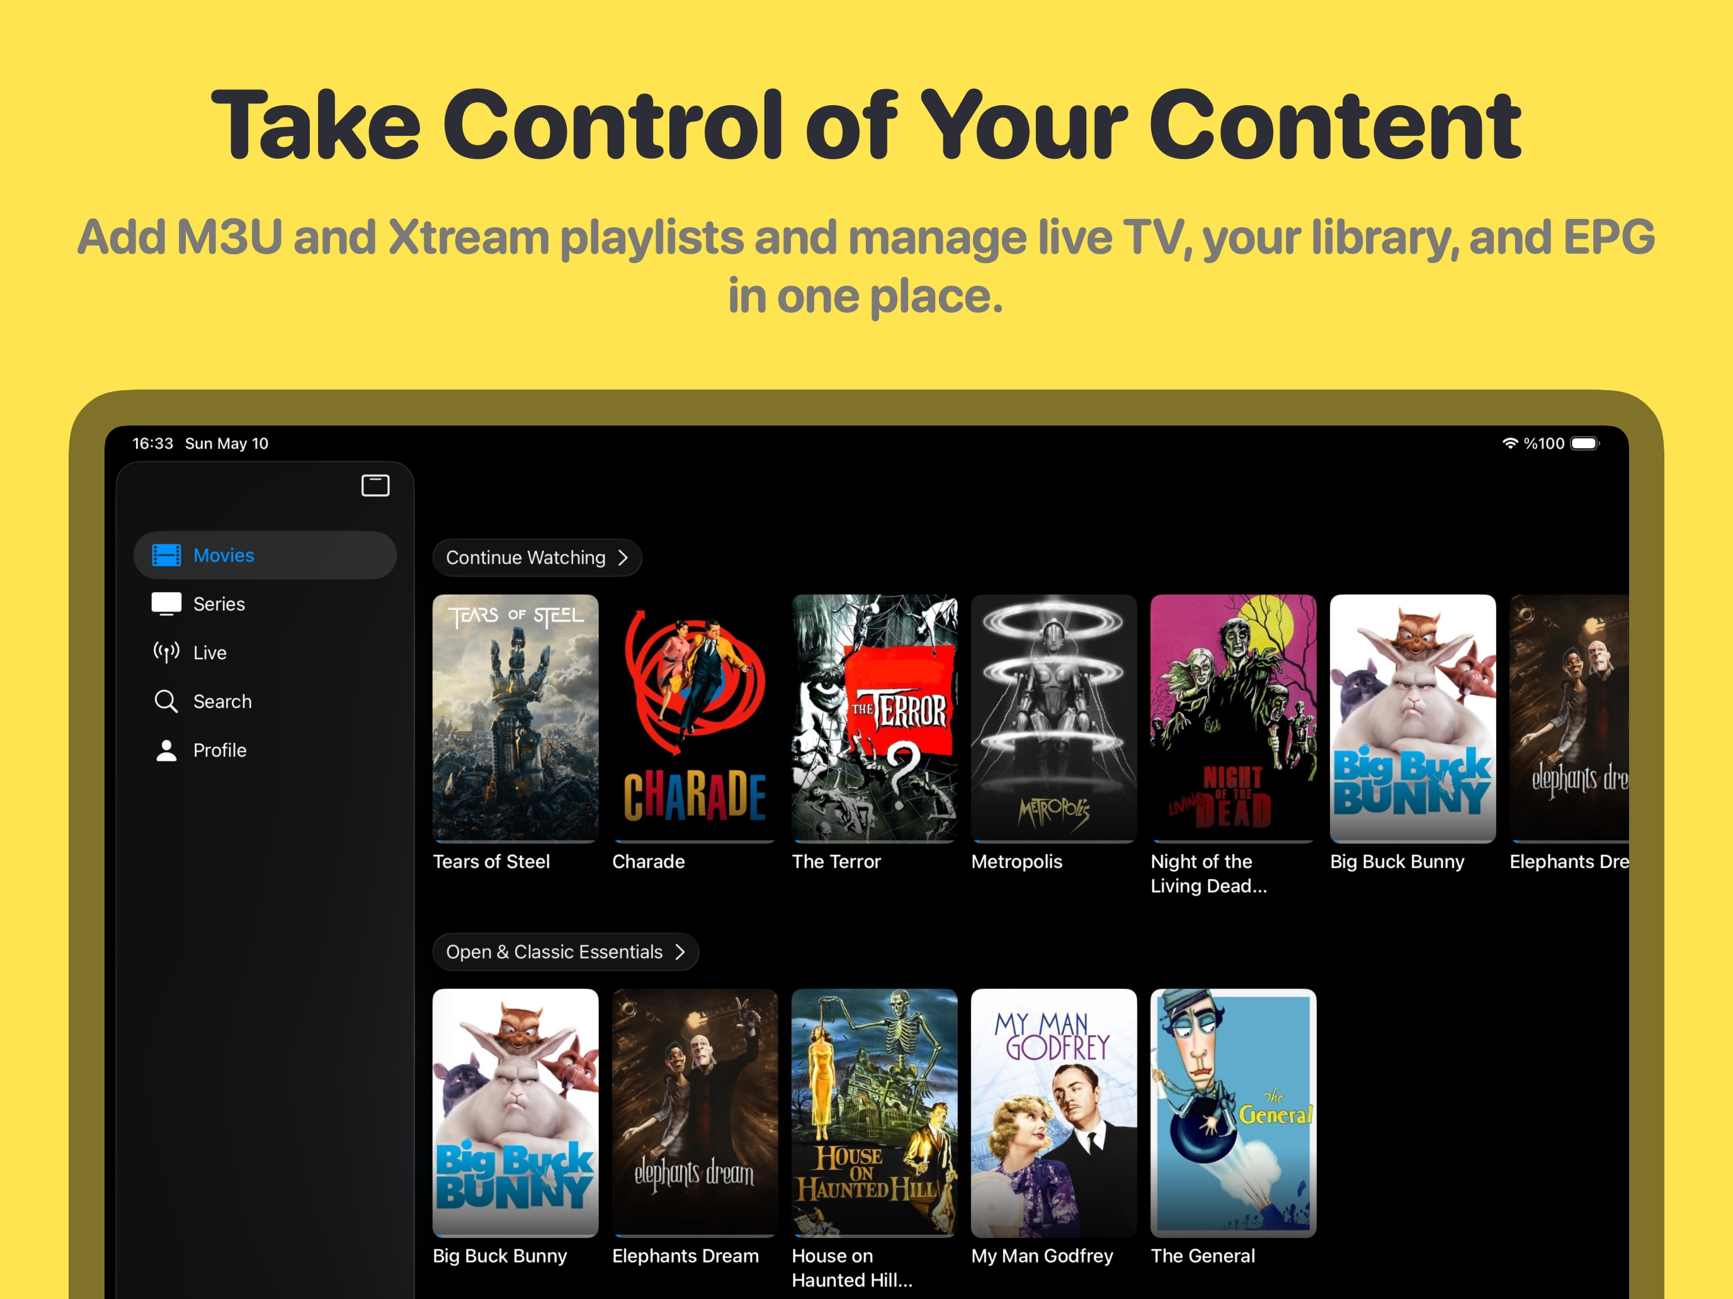Image resolution: width=1733 pixels, height=1299 pixels.
Task: Play Tears of Steel poster
Action: point(516,719)
